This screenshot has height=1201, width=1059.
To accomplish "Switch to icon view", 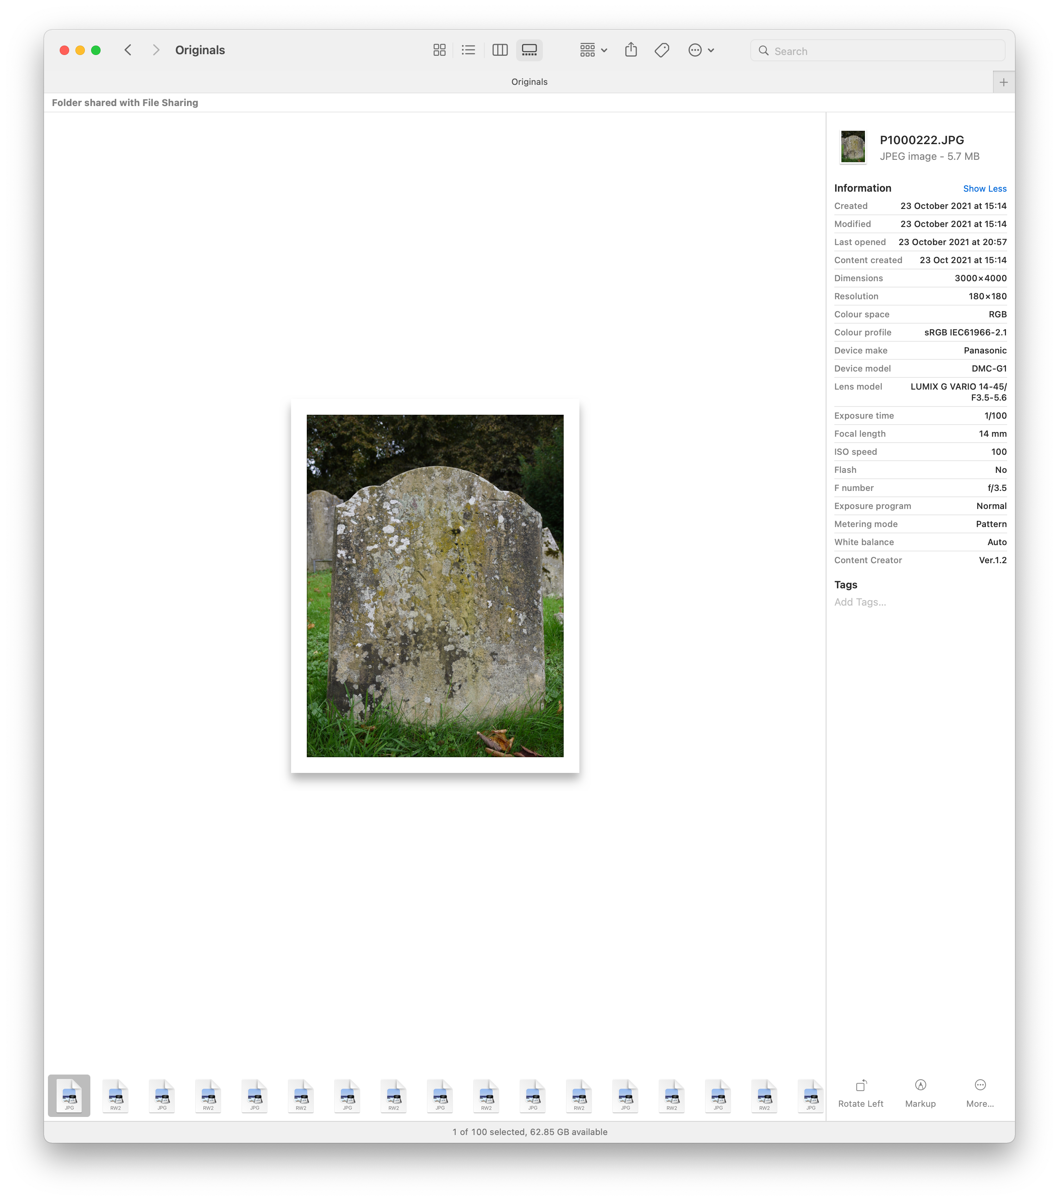I will [x=439, y=51].
